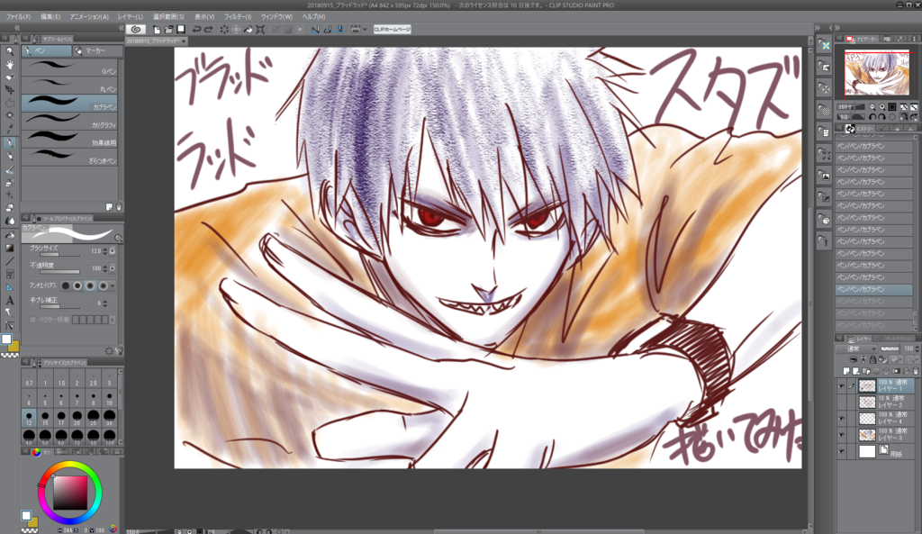Hide レイヤー 3 using its eye icon
Image resolution: width=922 pixels, height=534 pixels.
pyautogui.click(x=842, y=435)
